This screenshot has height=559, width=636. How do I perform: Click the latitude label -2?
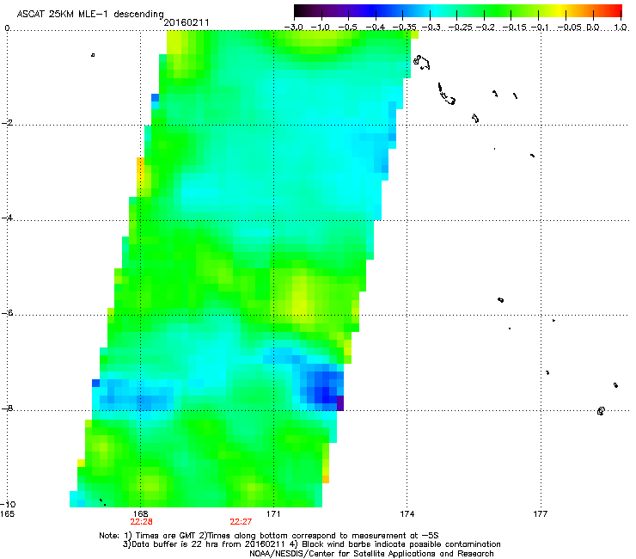pos(7,123)
